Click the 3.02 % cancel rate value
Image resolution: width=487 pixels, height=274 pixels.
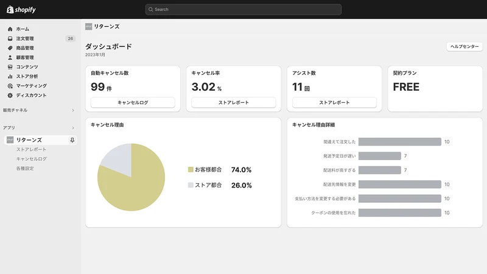click(206, 87)
